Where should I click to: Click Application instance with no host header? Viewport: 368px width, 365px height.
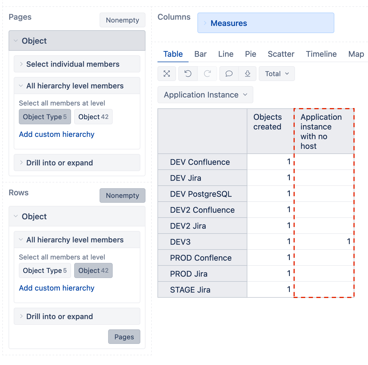[324, 131]
